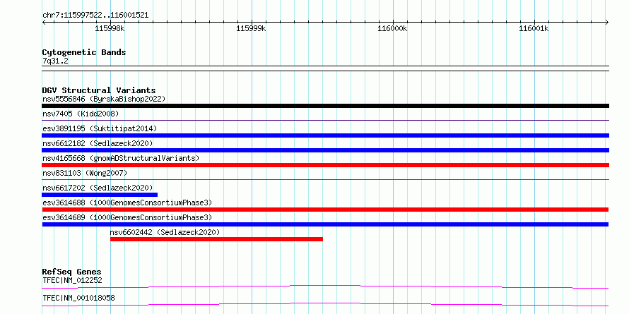
Task: Click the red nsv6602442 variant bar
Action: click(217, 239)
